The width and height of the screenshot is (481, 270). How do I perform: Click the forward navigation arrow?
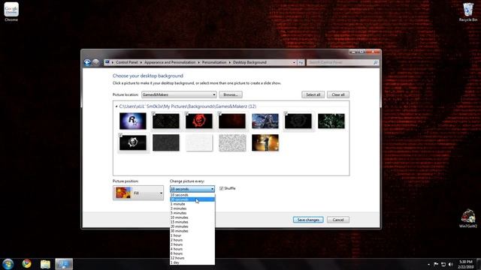tap(96, 62)
